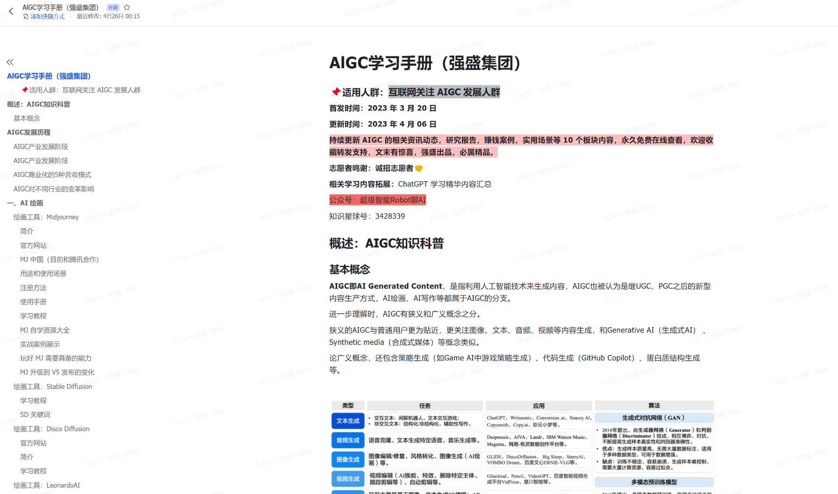838x494 pixels.
Task: Jump to SD 关键词 in outline
Action: [x=35, y=415]
